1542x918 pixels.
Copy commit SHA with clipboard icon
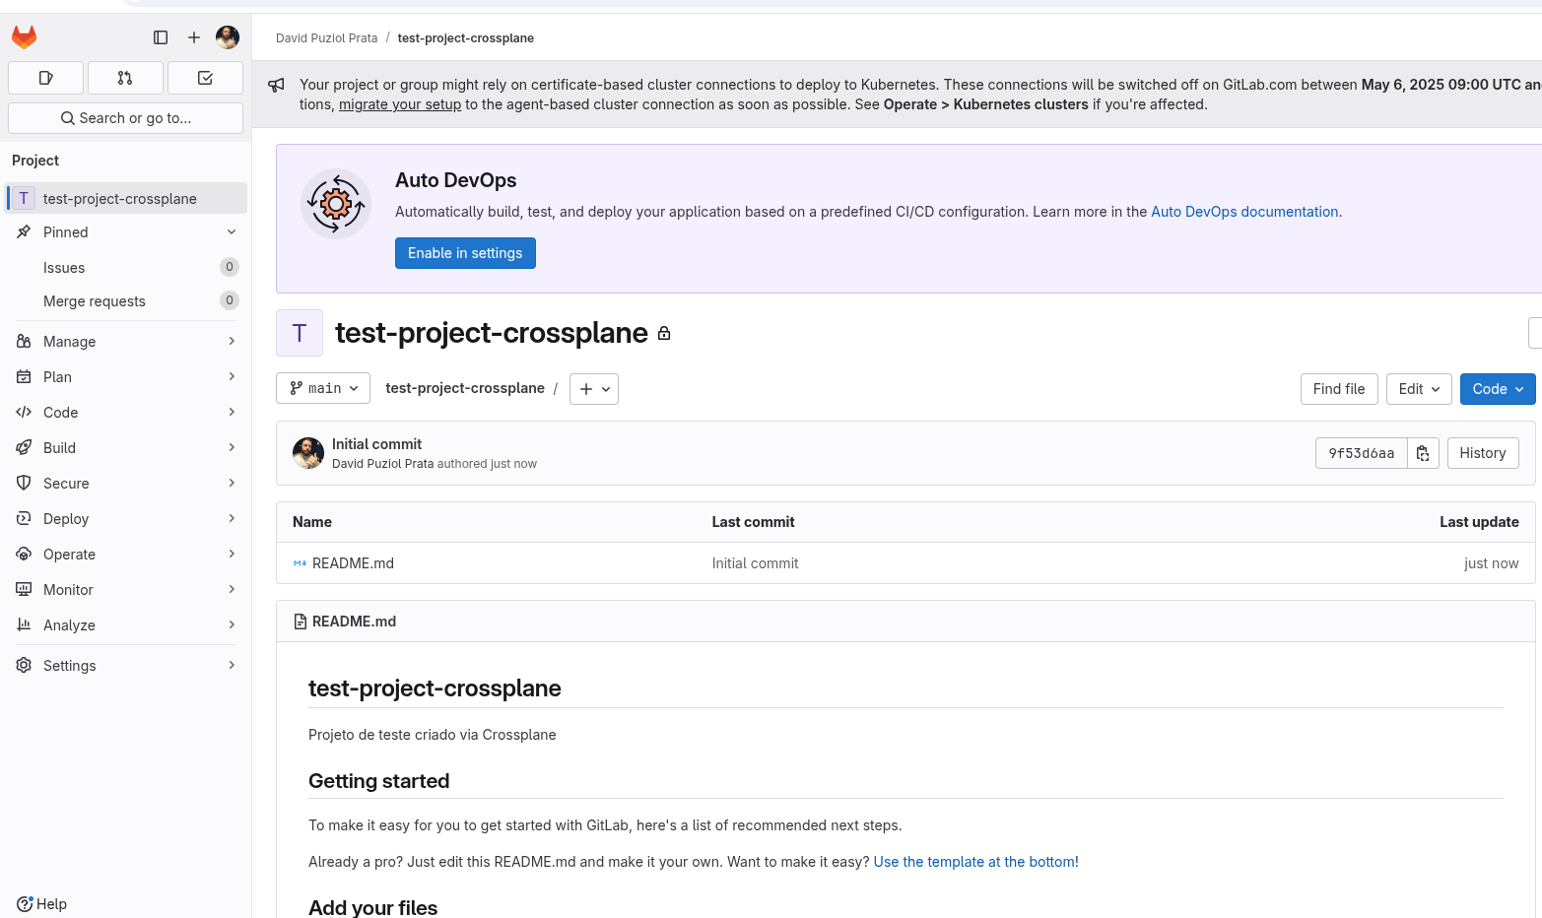coord(1423,453)
